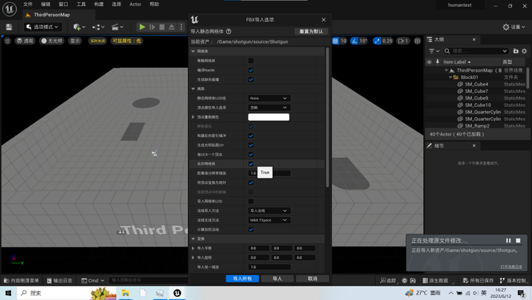This screenshot has height=300, width=532.
Task: Click new folder icon in Outliner
Action: [516, 51]
